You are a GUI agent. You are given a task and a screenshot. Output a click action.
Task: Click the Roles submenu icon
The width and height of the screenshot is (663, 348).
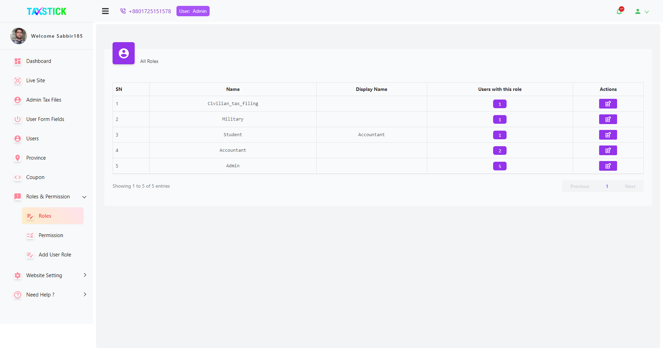[x=30, y=216]
